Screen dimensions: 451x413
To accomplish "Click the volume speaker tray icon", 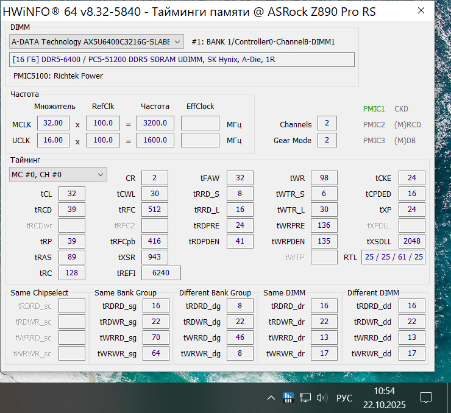I will (x=322, y=398).
